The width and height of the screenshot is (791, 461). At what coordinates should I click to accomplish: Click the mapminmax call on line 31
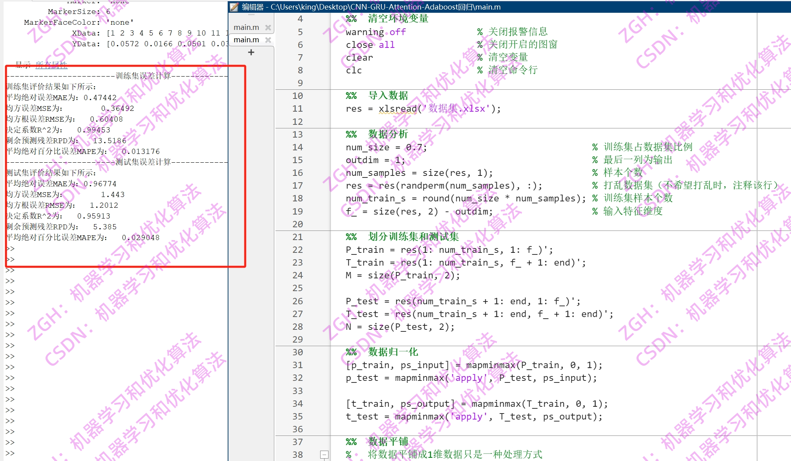tap(491, 365)
